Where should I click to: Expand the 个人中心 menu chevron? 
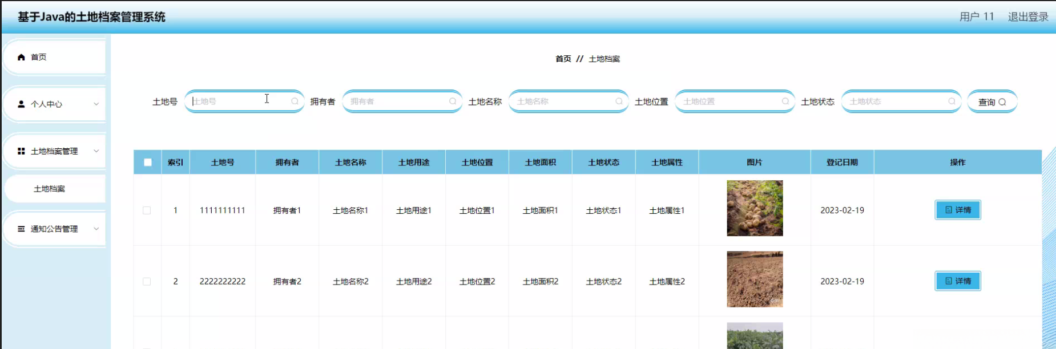coord(96,104)
